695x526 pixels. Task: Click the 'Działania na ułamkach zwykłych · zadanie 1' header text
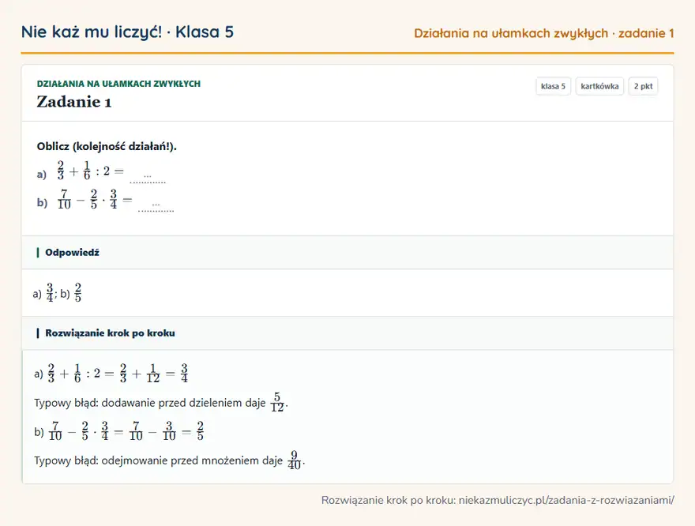544,34
